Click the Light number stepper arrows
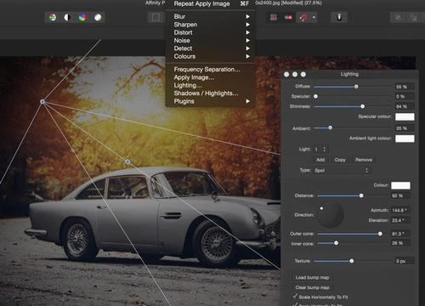This screenshot has height=306, width=425. (x=325, y=150)
